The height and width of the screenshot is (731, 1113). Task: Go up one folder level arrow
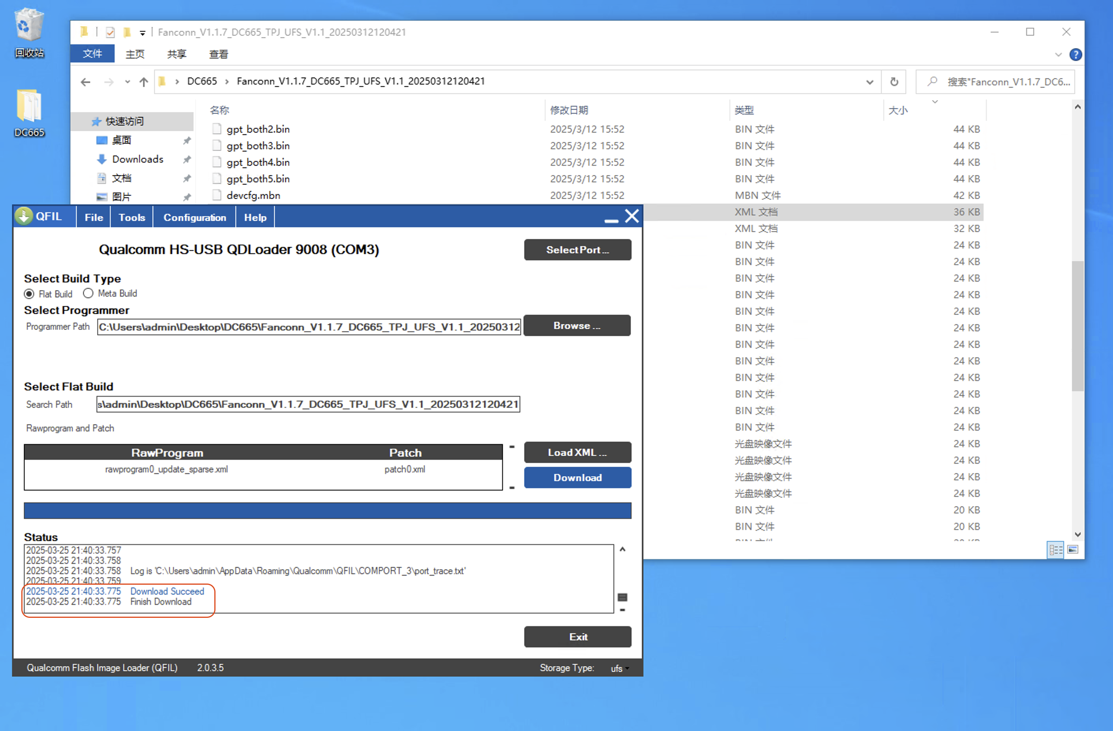(144, 82)
